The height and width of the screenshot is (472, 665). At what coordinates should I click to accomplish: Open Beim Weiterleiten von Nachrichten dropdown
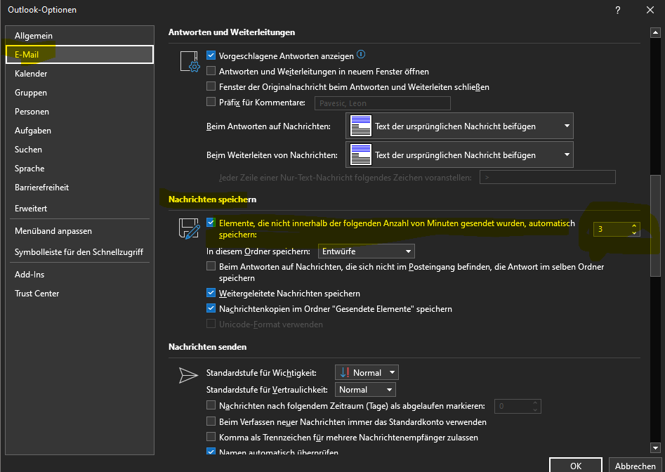coord(460,155)
